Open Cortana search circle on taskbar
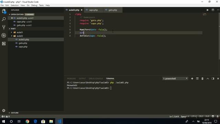This screenshot has height=124, width=220. pos(11,121)
